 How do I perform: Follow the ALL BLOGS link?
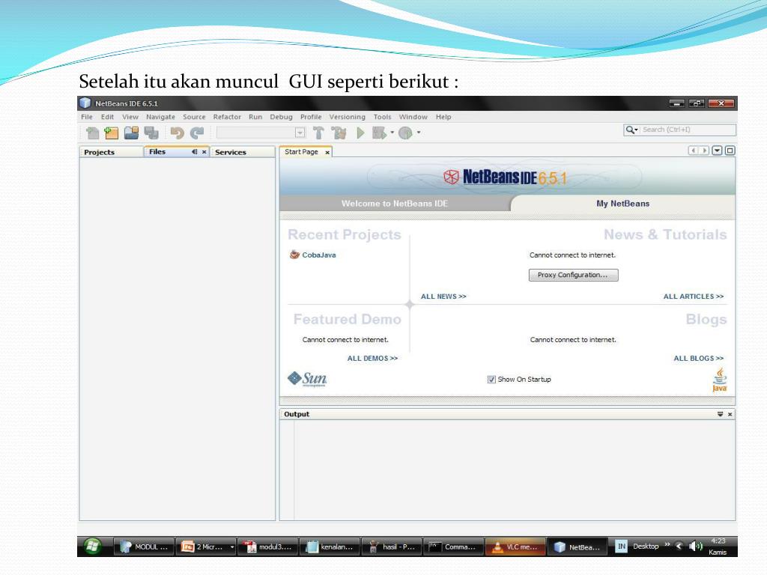tap(699, 359)
